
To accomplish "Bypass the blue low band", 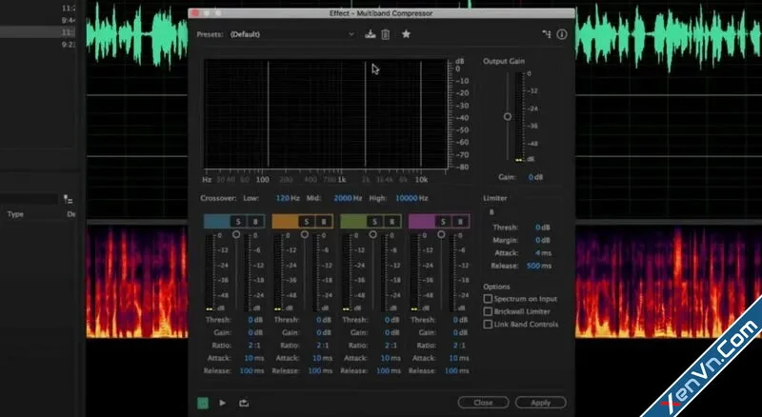I will [255, 222].
